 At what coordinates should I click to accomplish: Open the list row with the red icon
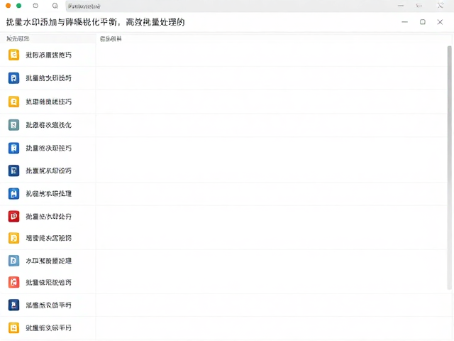pos(48,217)
